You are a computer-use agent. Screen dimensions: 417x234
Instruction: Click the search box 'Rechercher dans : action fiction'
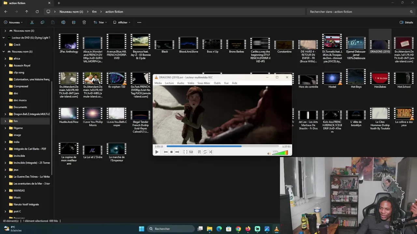[361, 12]
